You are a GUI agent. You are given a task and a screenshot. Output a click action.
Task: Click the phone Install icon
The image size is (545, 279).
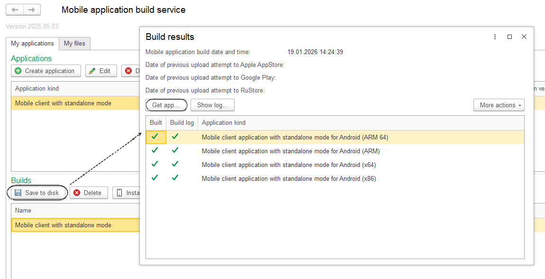[119, 193]
